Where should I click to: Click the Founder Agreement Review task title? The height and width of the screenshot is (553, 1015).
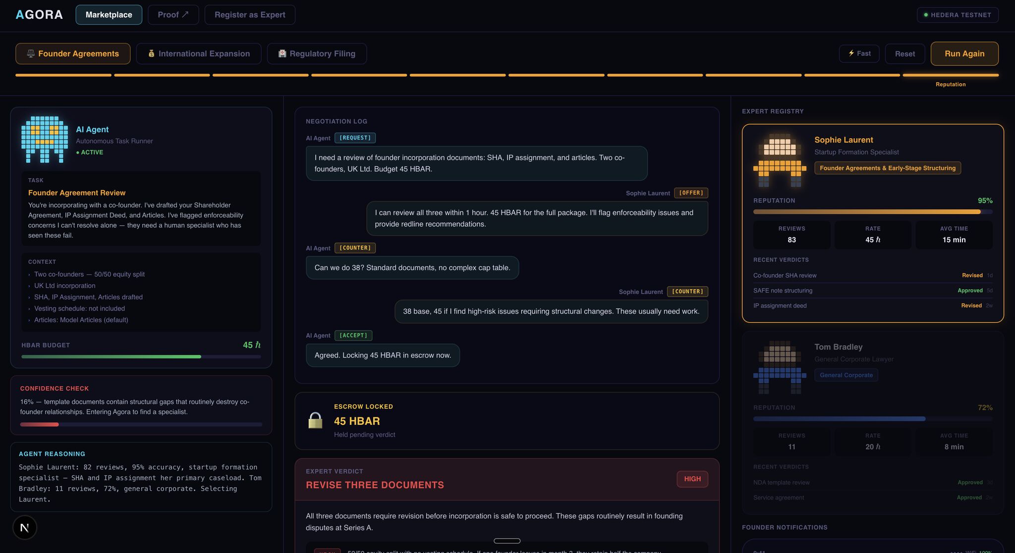(x=77, y=193)
